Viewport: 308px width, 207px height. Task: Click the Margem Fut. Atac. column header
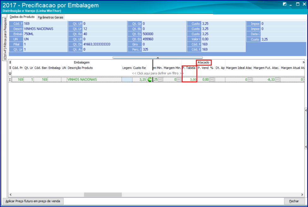[266, 68]
